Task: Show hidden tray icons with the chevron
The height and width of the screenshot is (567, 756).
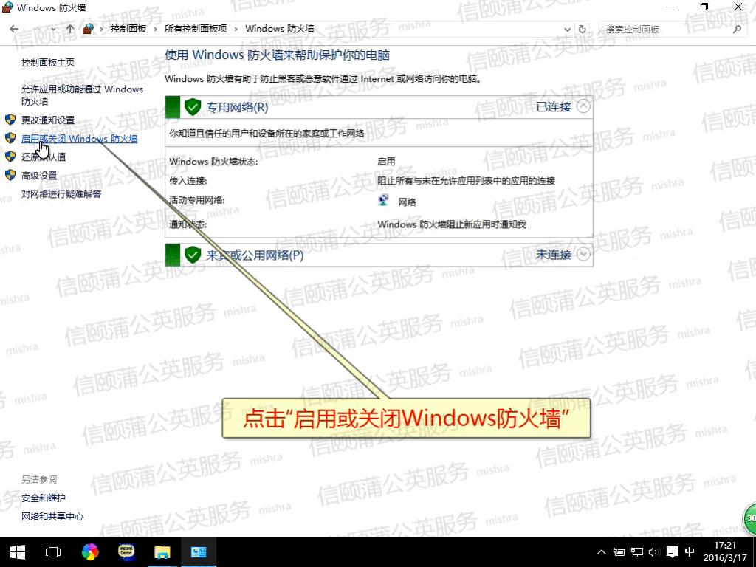Action: coord(601,551)
